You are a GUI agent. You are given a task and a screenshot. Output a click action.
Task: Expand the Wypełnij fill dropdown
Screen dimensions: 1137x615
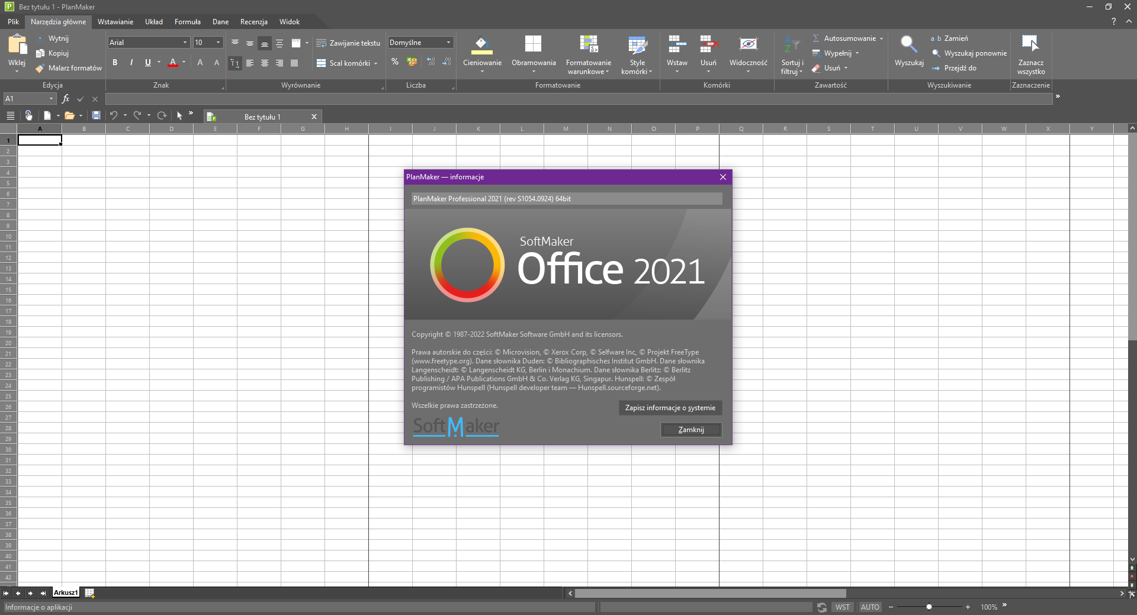tap(857, 53)
